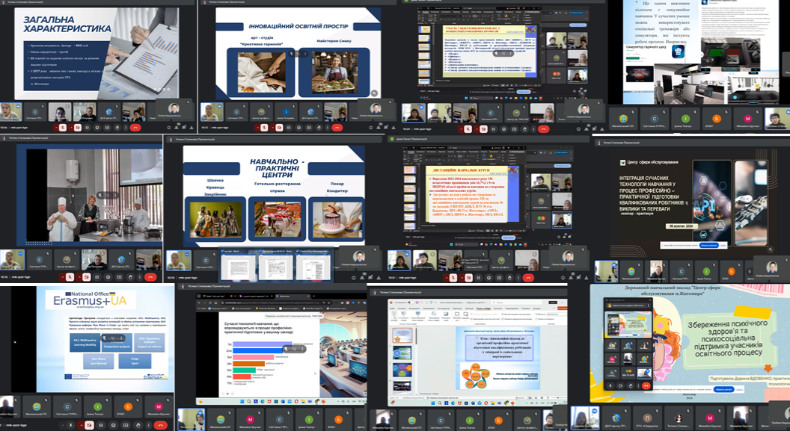The height and width of the screenshot is (431, 790).
Task: Expand video settings arrow in Erasmus+ meeting
Action: (80, 424)
